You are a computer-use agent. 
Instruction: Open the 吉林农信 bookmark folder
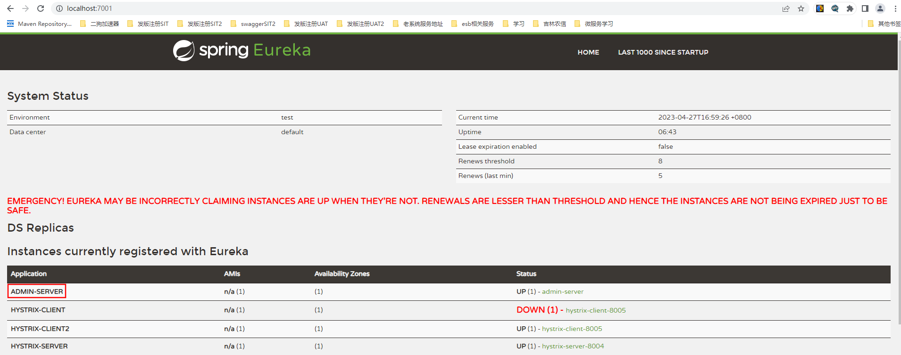[x=550, y=24]
